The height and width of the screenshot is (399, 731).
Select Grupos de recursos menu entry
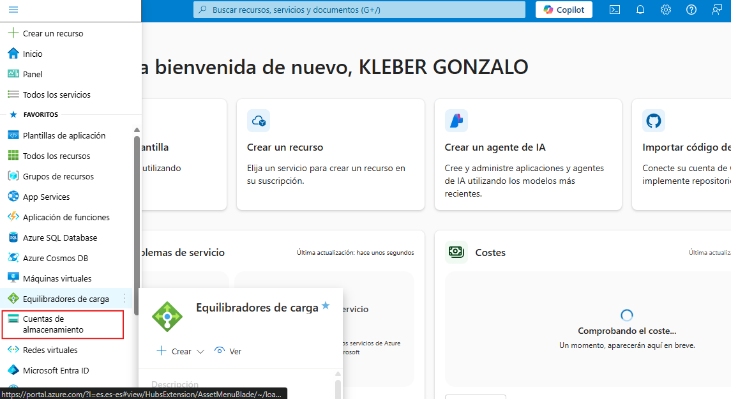click(58, 176)
